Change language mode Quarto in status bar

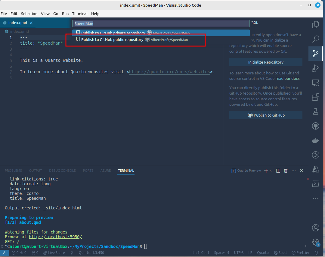click(263, 253)
